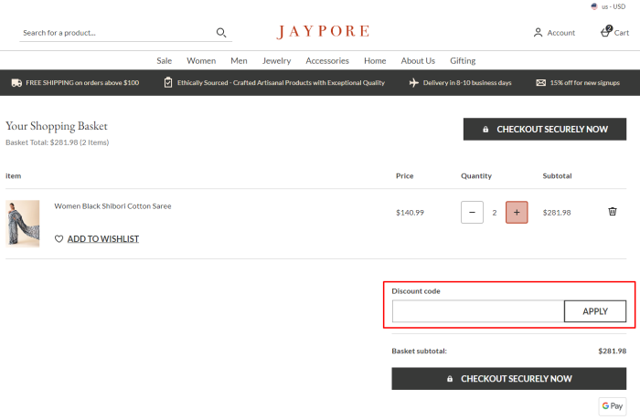Image resolution: width=640 pixels, height=420 pixels.
Task: Click the search magnifier icon
Action: point(221,33)
